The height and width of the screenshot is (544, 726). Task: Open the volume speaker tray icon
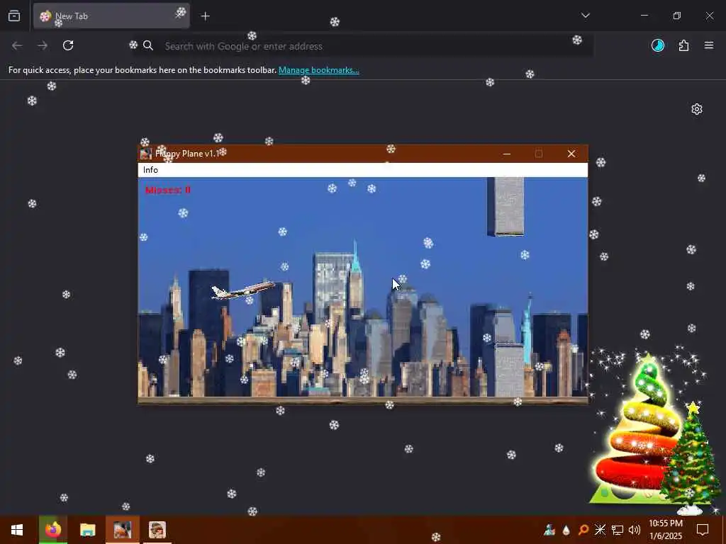click(635, 530)
